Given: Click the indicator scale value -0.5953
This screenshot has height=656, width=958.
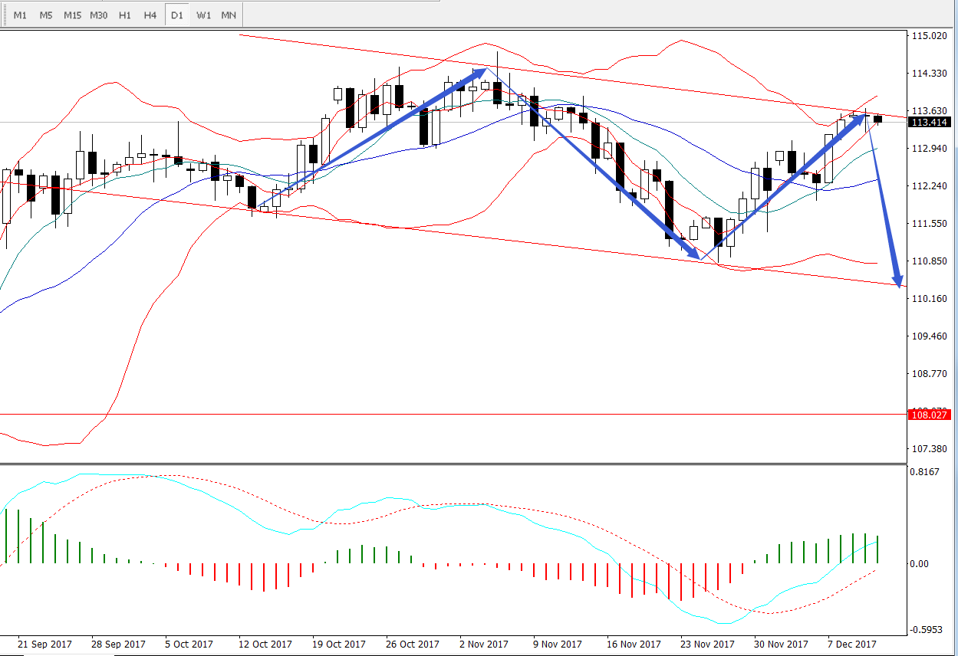Looking at the screenshot, I should pos(926,630).
